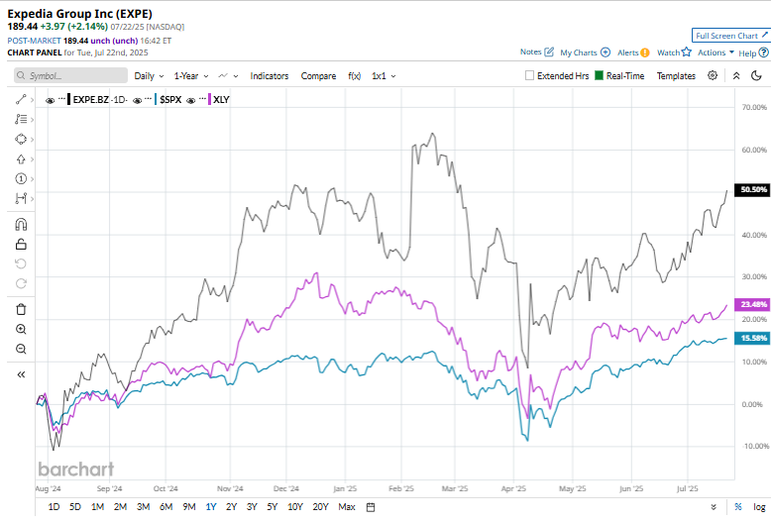Select the trend line drawing tool
Image resolution: width=771 pixels, height=523 pixels.
coord(21,100)
